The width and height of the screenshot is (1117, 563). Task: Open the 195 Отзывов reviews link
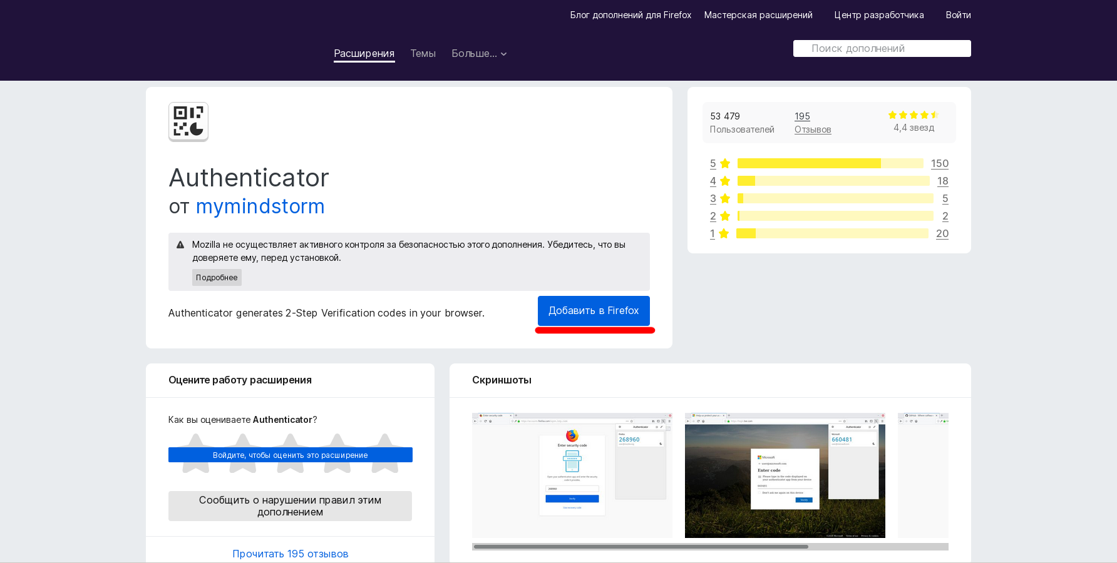(x=813, y=123)
